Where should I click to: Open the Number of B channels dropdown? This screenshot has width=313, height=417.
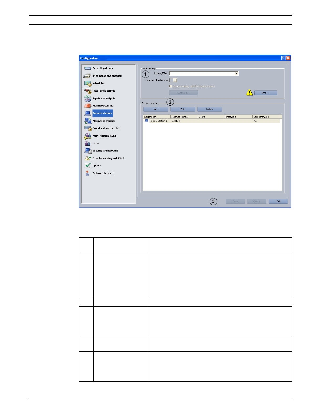[x=175, y=80]
